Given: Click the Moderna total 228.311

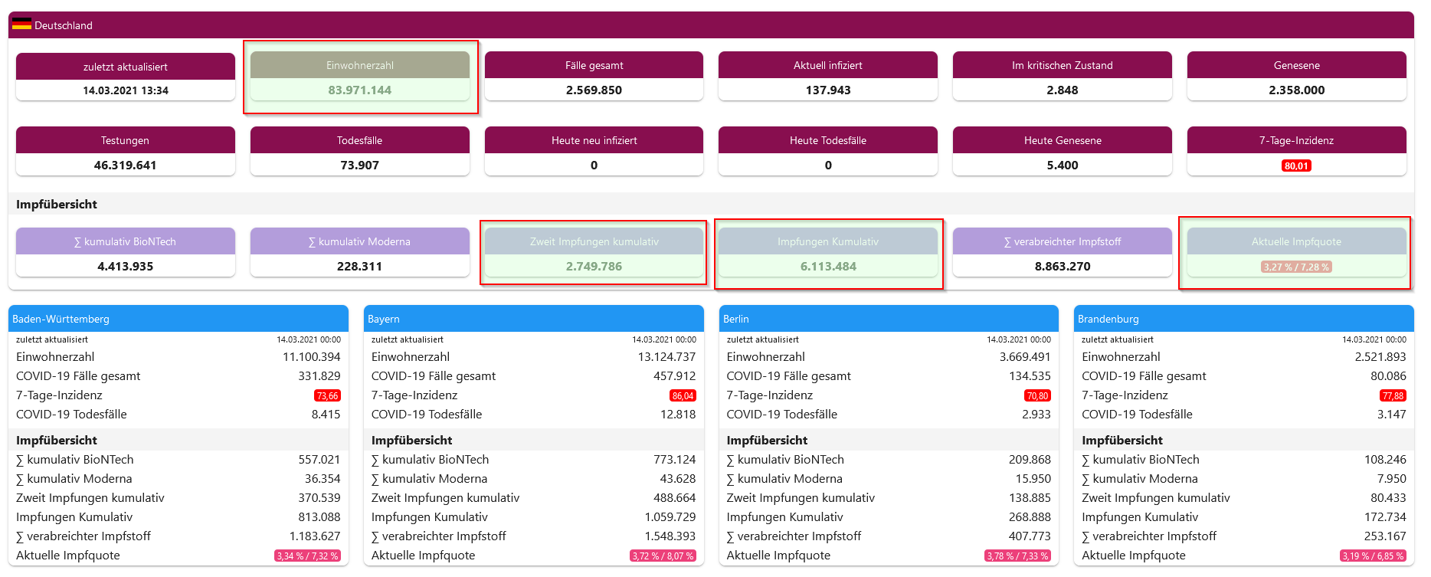Looking at the screenshot, I should point(360,266).
